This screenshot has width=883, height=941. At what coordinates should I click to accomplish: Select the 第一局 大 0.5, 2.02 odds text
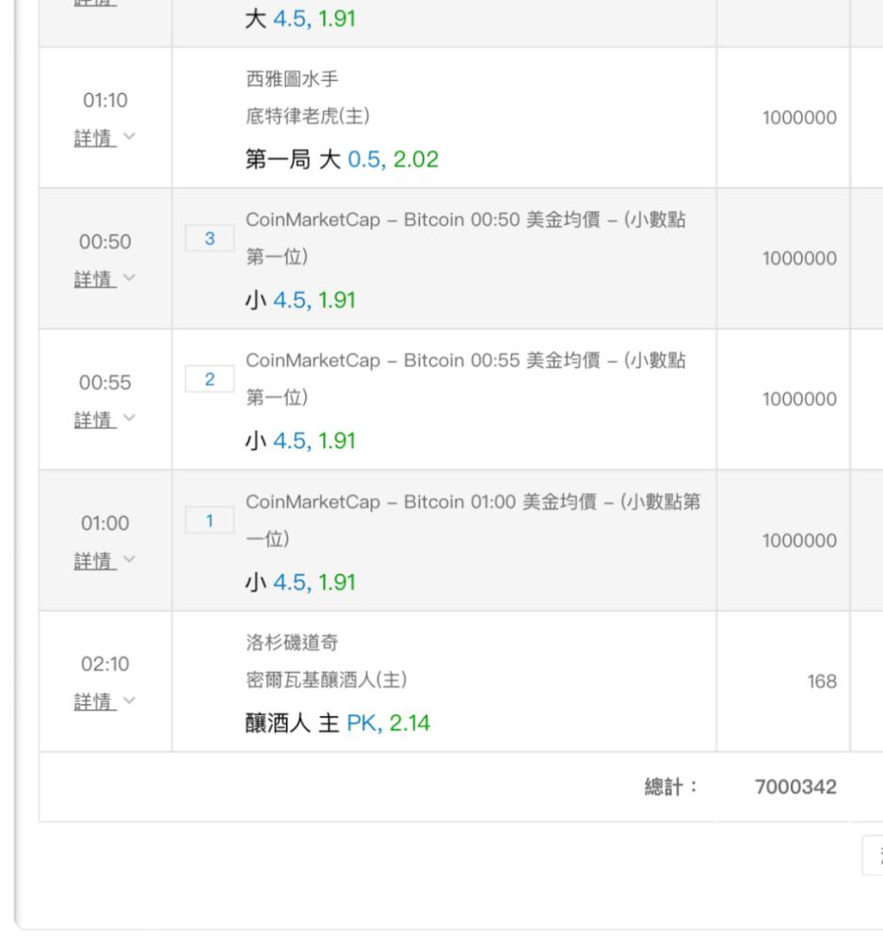click(342, 160)
